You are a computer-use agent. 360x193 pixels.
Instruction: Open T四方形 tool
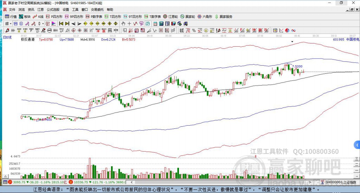tap(113, 16)
